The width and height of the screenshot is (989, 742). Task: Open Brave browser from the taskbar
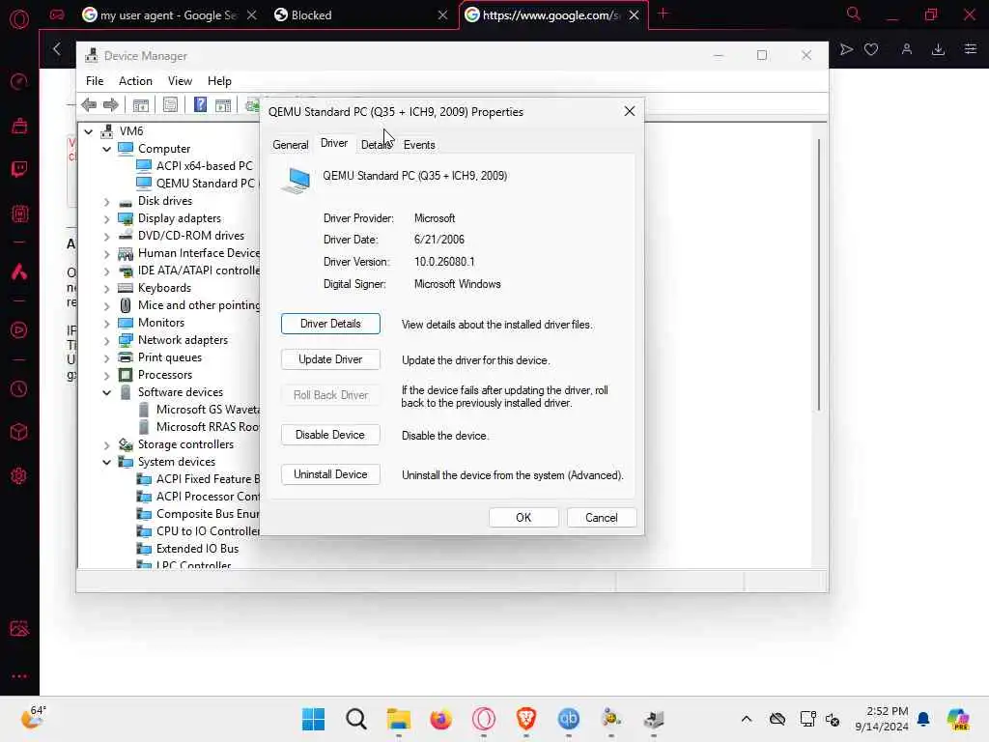pyautogui.click(x=526, y=719)
